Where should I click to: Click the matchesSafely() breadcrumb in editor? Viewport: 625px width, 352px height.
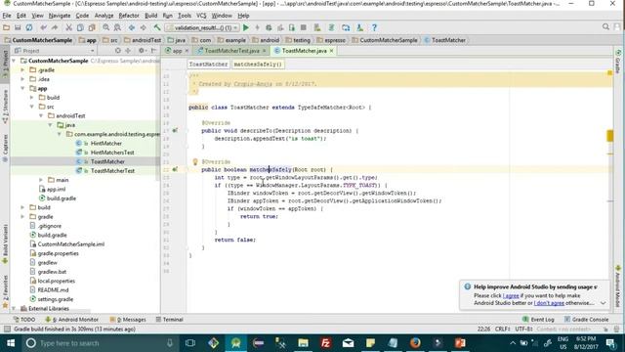click(x=258, y=64)
